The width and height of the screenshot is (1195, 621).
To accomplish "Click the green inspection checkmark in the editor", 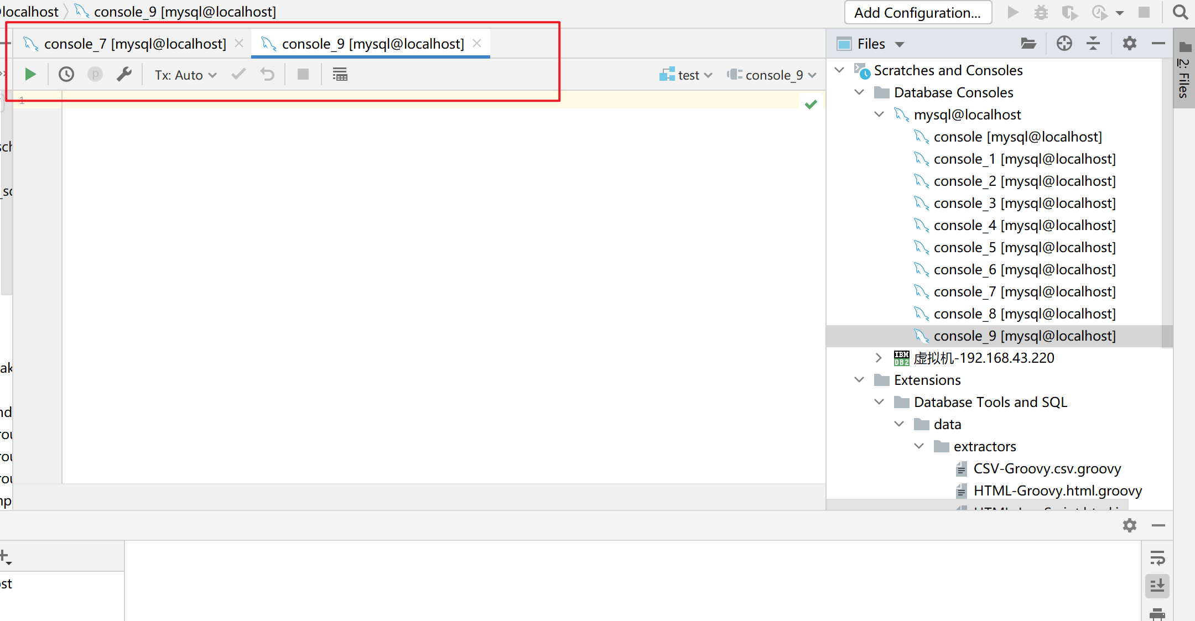I will point(811,104).
